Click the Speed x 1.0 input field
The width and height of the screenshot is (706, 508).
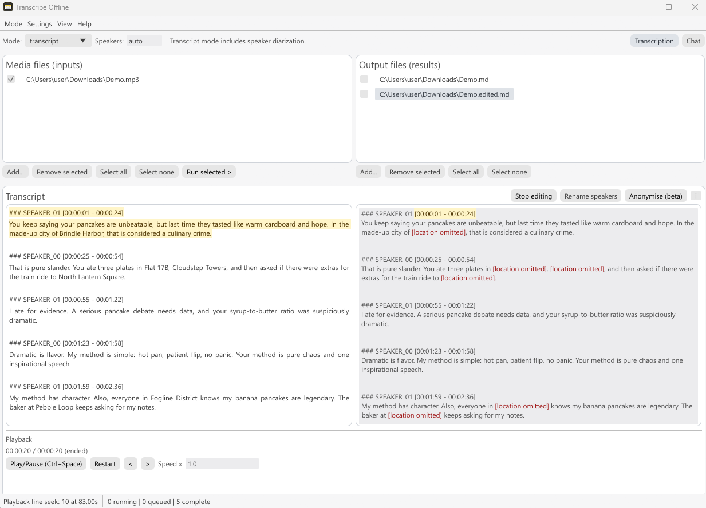click(222, 464)
